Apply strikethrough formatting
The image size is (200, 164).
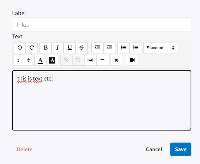(82, 48)
